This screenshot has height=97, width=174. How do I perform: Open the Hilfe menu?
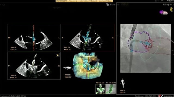(x=162, y=1)
